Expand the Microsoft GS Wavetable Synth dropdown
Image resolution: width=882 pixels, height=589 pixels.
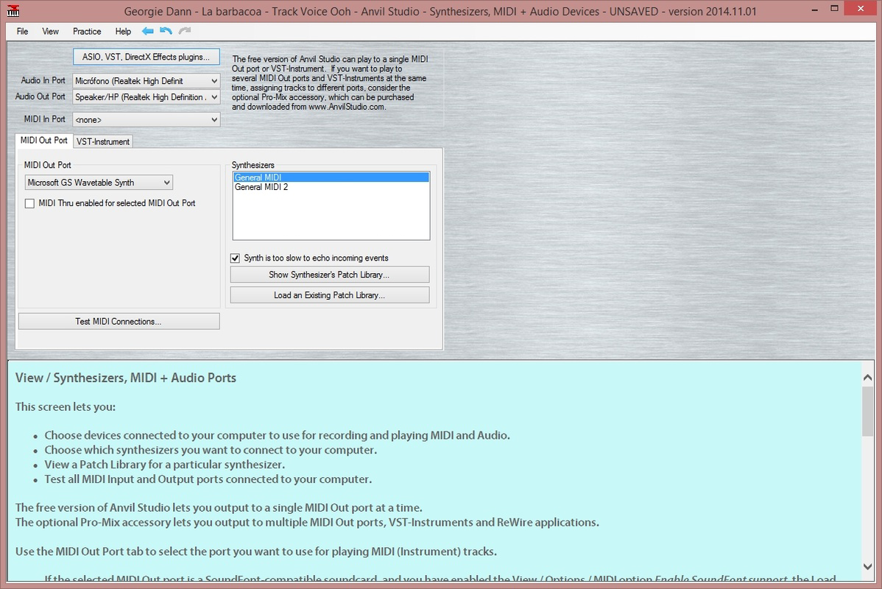[x=166, y=183]
